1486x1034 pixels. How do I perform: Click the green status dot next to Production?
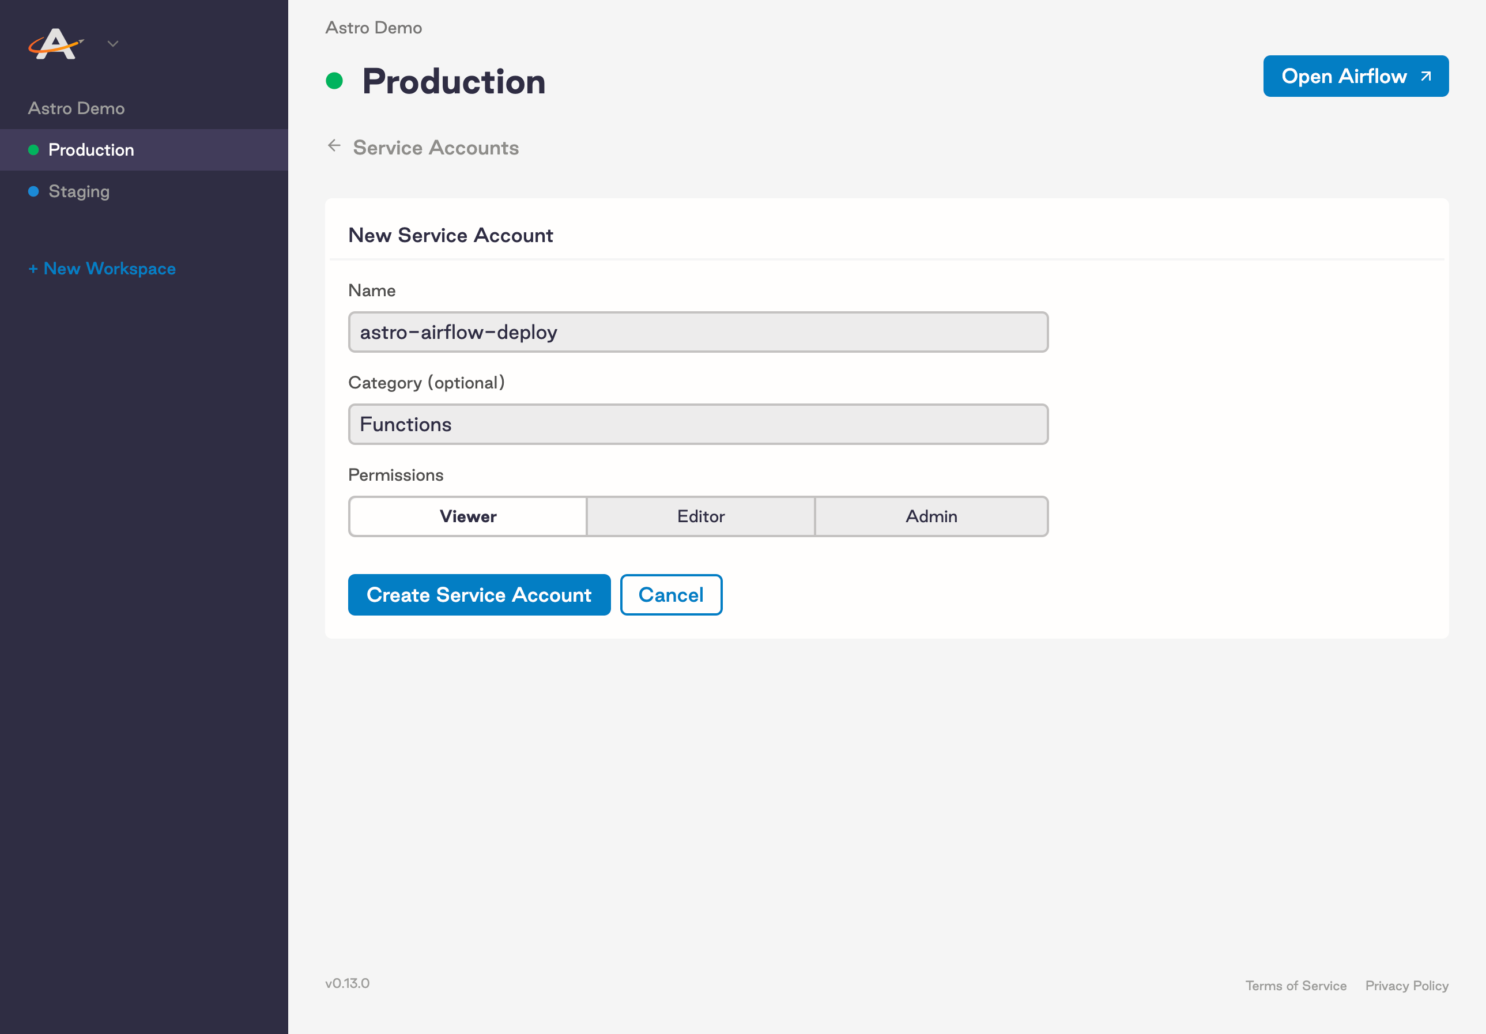click(33, 149)
